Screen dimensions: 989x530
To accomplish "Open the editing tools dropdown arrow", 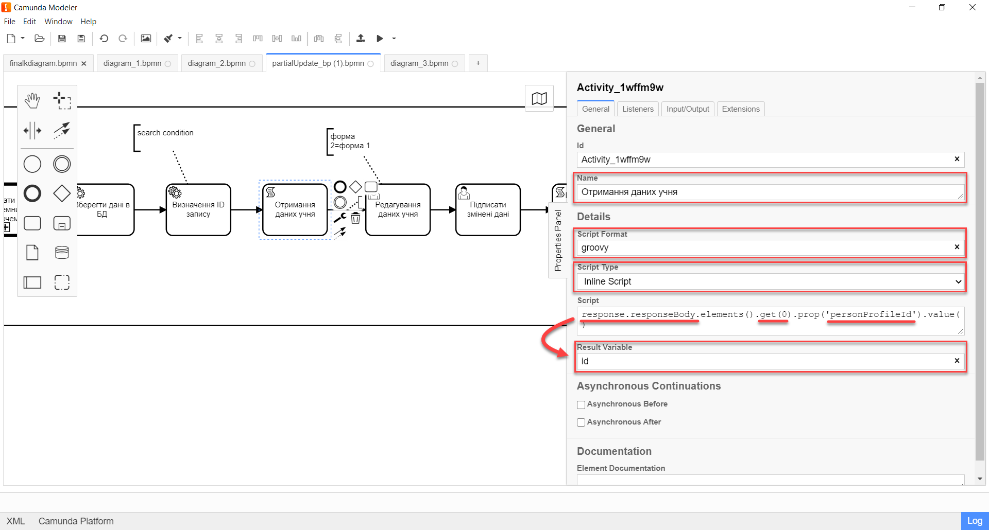I will 180,39.
